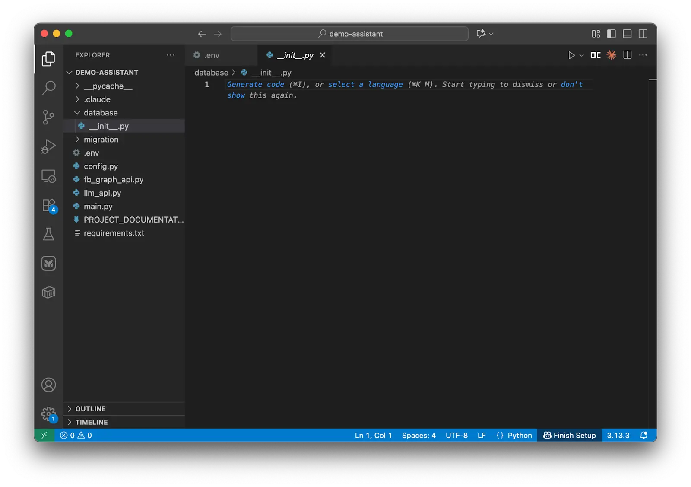Viewport: 691px width, 487px height.
Task: Open the Search view in the activity bar
Action: click(48, 88)
